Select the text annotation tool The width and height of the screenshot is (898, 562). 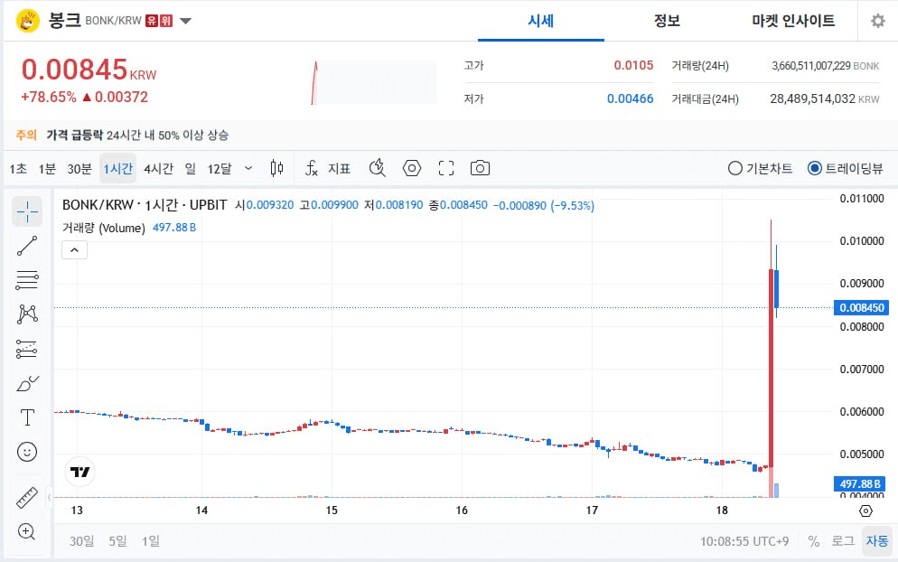(27, 417)
